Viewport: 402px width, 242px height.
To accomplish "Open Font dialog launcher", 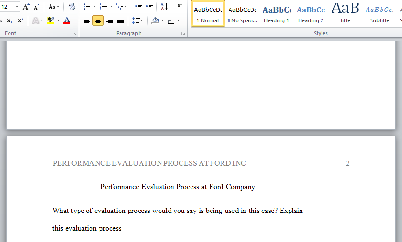I will click(74, 33).
